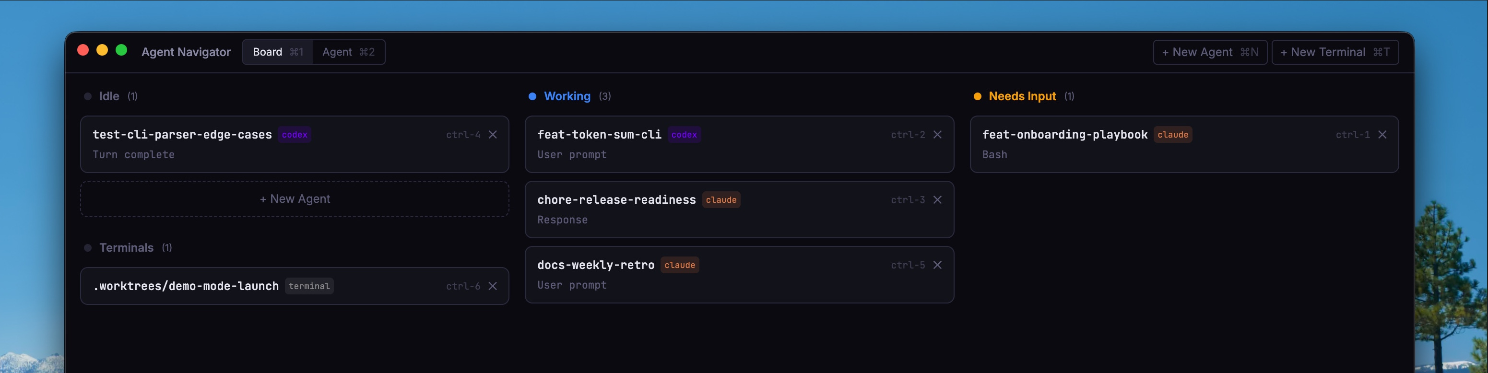Click the ctrl-1 shortcut label
1488x373 pixels.
[x=1353, y=135]
